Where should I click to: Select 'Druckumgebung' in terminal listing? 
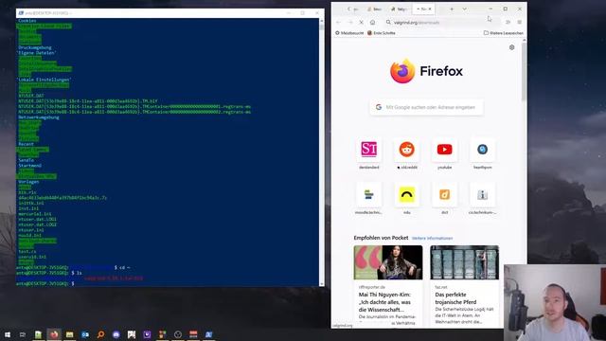coord(35,47)
